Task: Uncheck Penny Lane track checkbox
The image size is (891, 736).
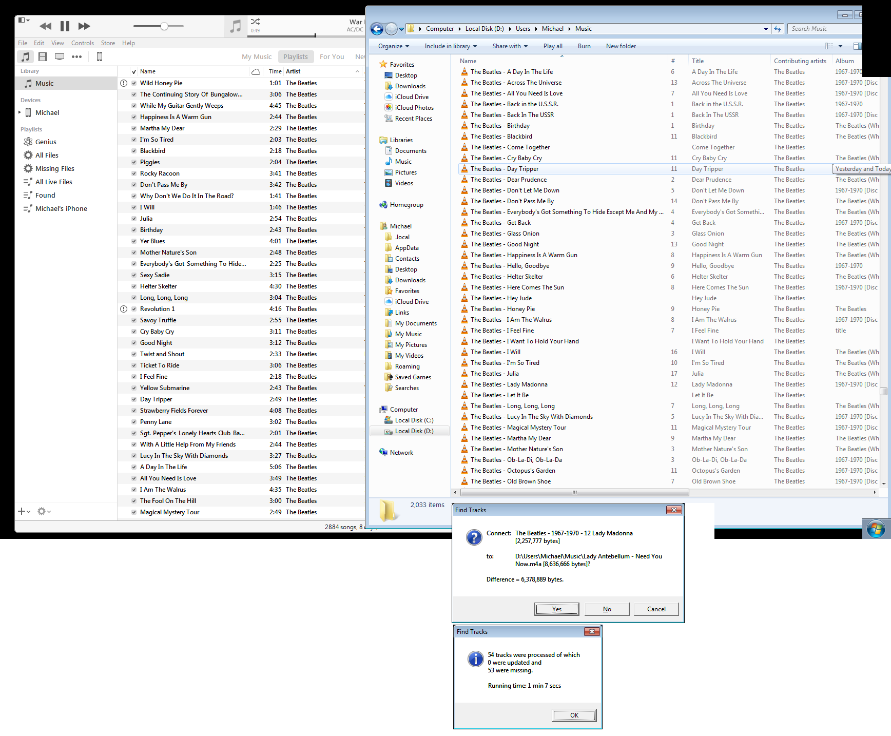Action: 134,422
